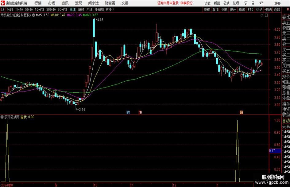Switch to 60分钟 period

[63, 10]
